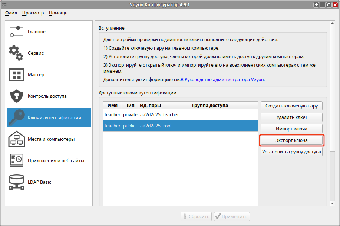Click Создать ключевую пару button

[291, 106]
